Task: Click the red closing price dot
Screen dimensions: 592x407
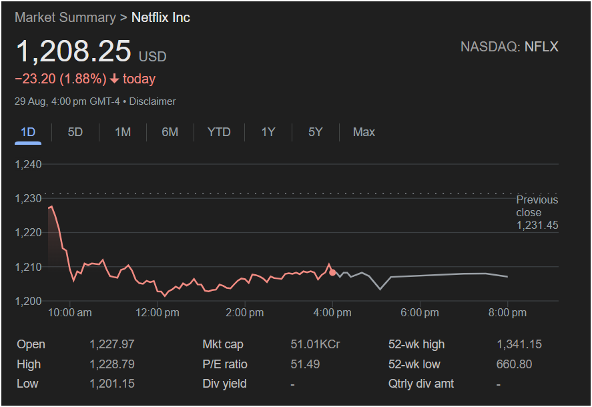Action: click(333, 272)
